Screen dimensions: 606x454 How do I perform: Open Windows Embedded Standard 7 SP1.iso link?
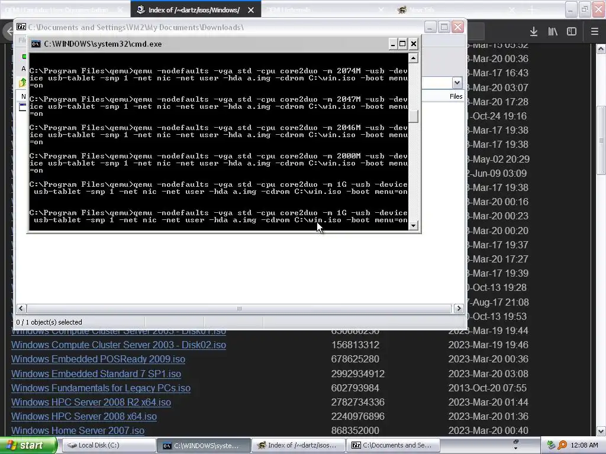click(x=96, y=374)
